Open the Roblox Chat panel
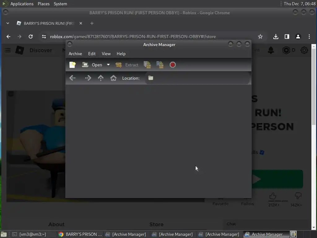This screenshot has width=317, height=238. pos(231,224)
